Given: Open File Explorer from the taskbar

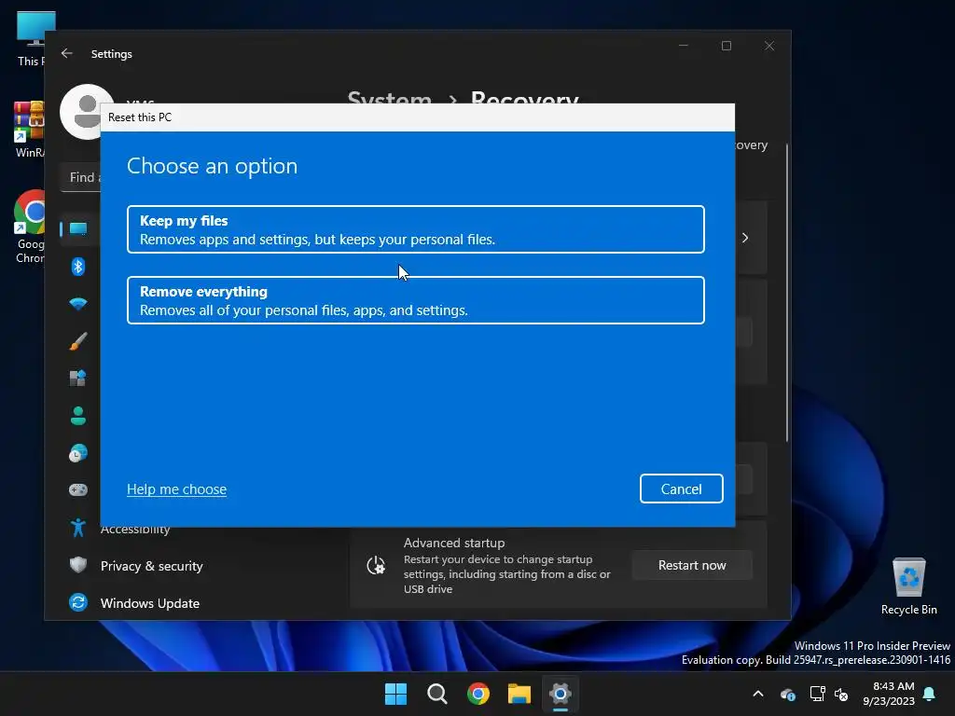Looking at the screenshot, I should pos(519,694).
